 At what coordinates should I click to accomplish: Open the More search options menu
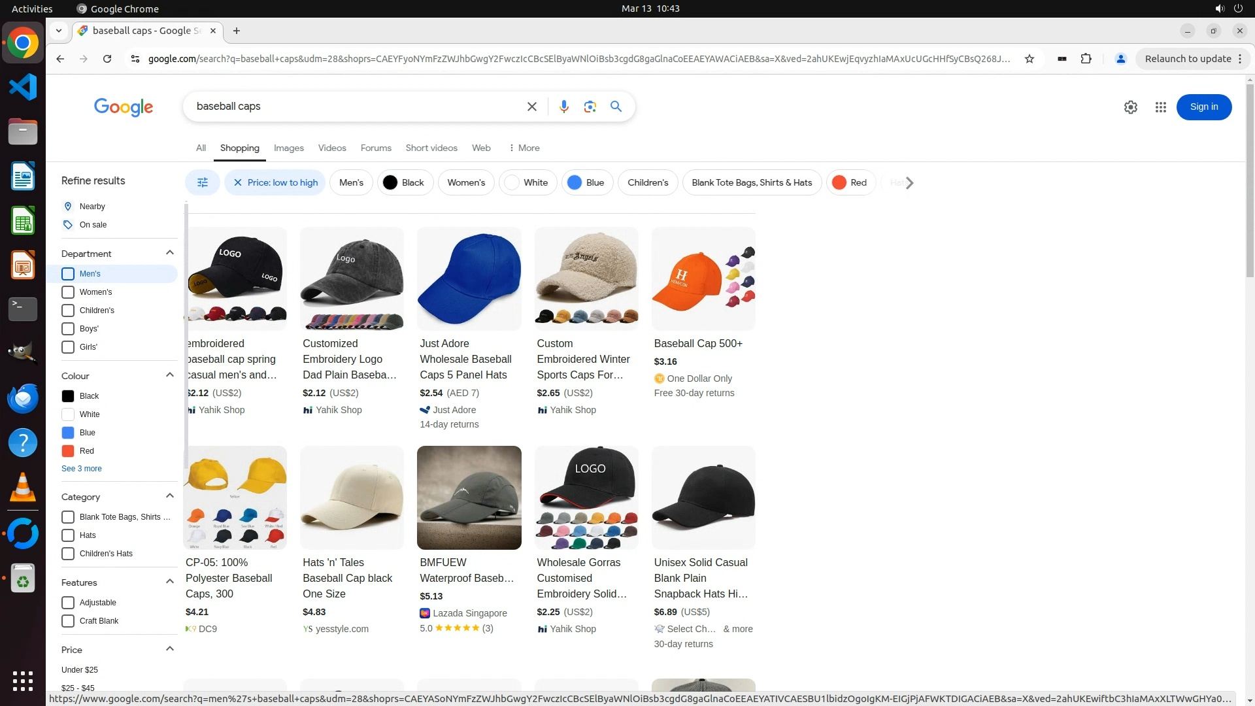pyautogui.click(x=524, y=148)
